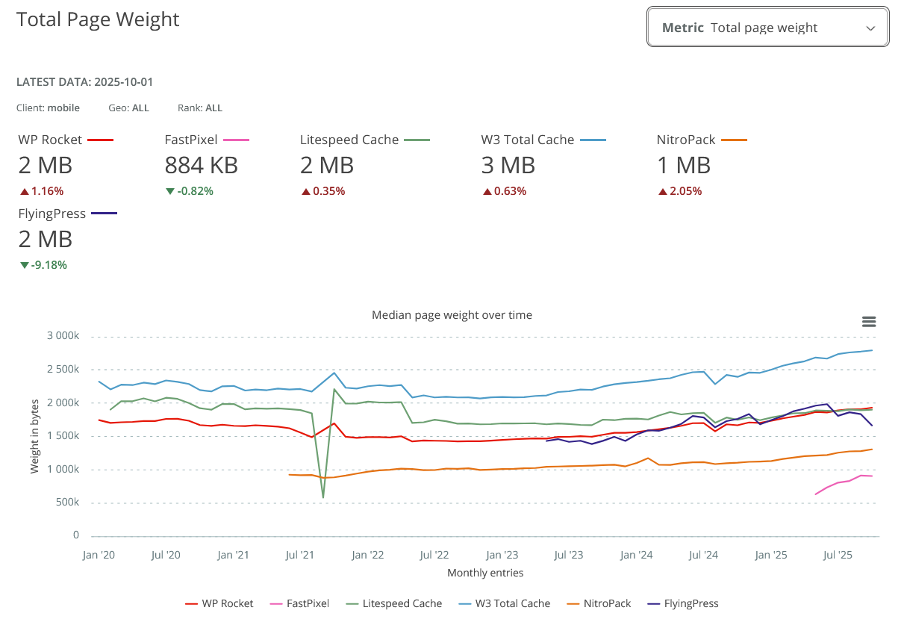Hide Litespeed Cache series via legend
Image resolution: width=901 pixels, height=625 pixels.
pos(393,603)
